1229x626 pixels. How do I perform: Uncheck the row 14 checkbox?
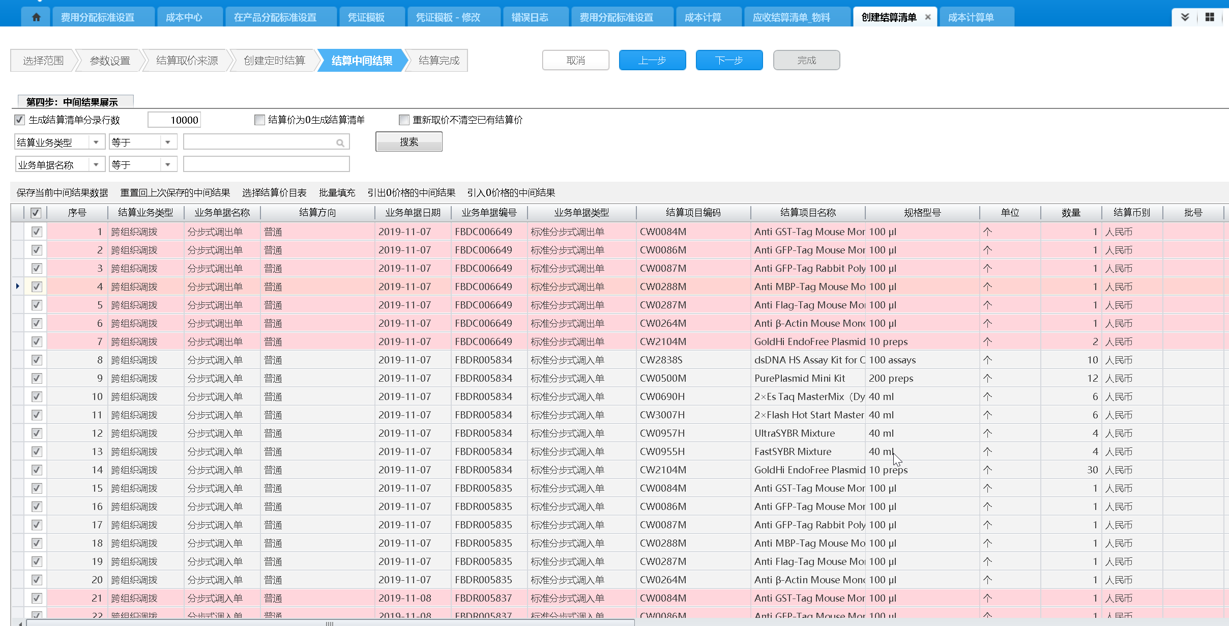(37, 470)
